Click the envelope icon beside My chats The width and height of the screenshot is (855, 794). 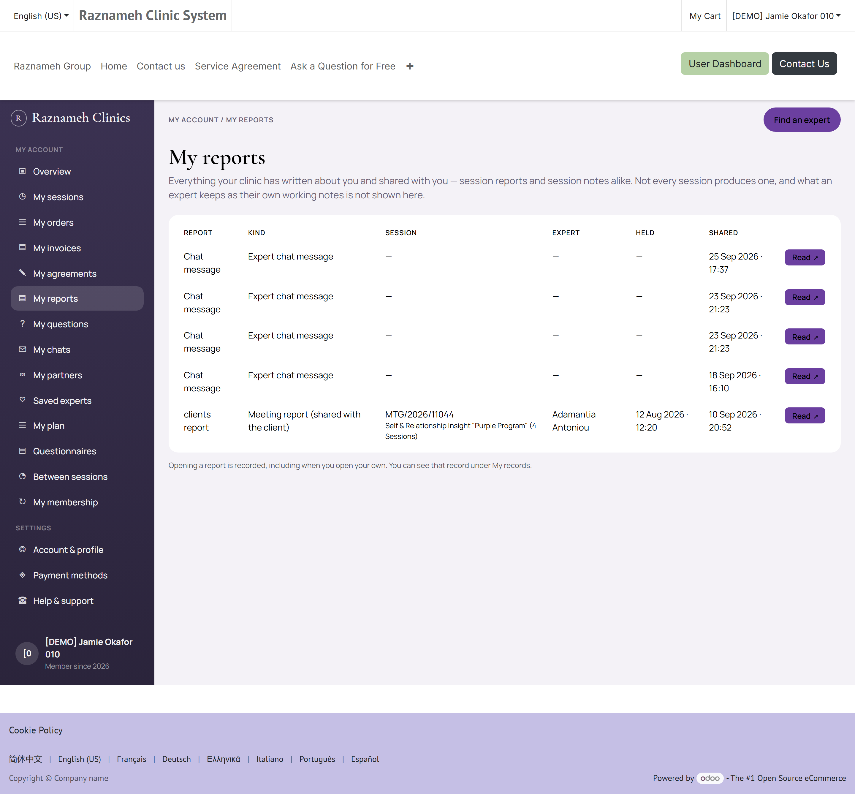22,349
